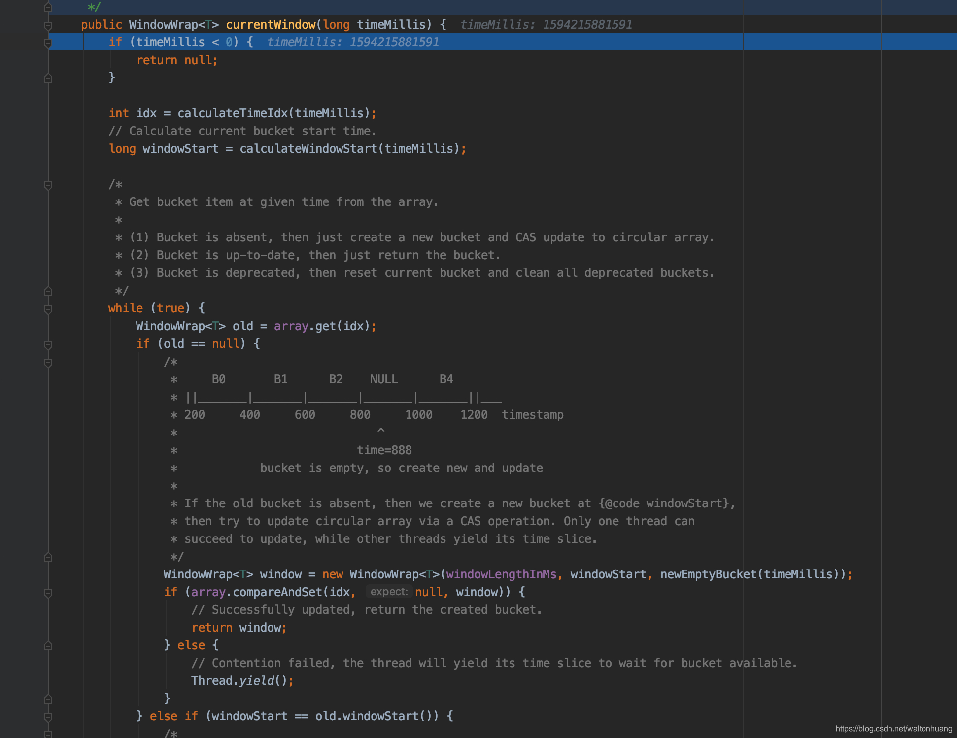Viewport: 957px width, 738px height.
Task: Fold the 'if (old == null)' block
Action: coord(48,345)
